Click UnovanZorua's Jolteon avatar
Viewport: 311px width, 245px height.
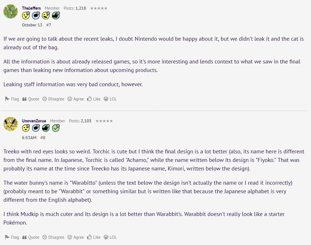11,124
